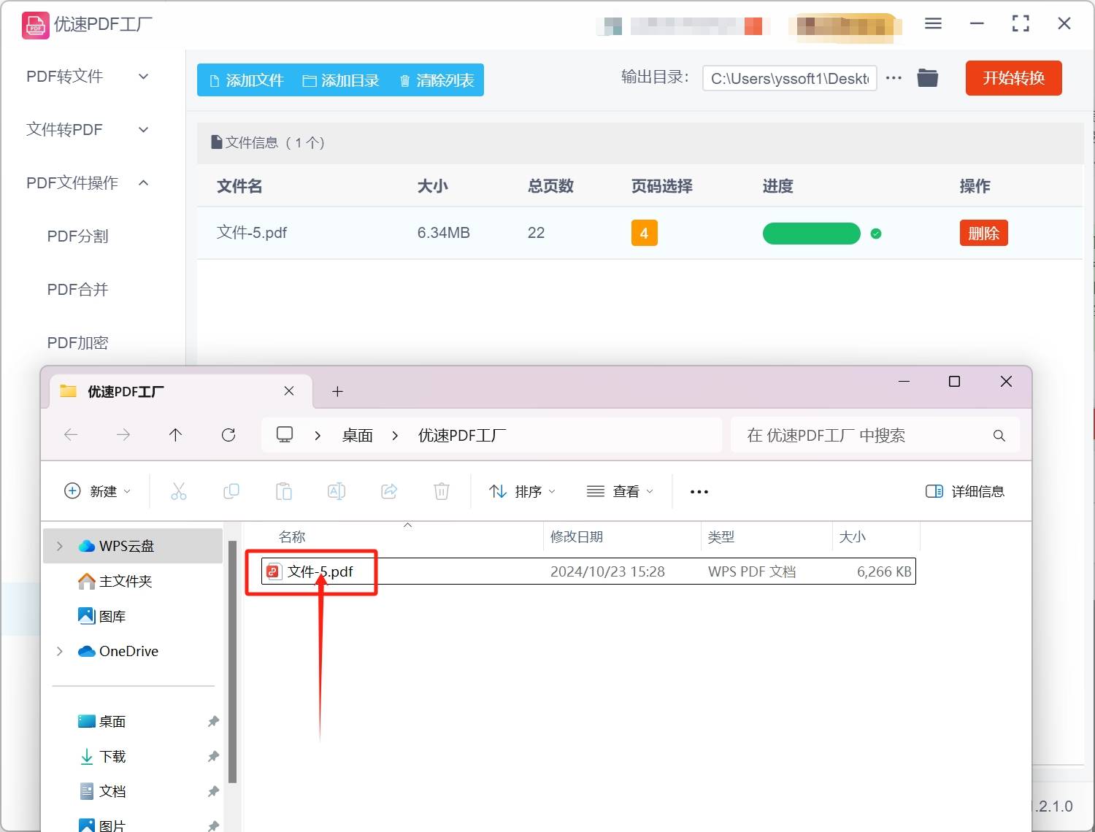Click the Explorer back arrow

click(71, 435)
